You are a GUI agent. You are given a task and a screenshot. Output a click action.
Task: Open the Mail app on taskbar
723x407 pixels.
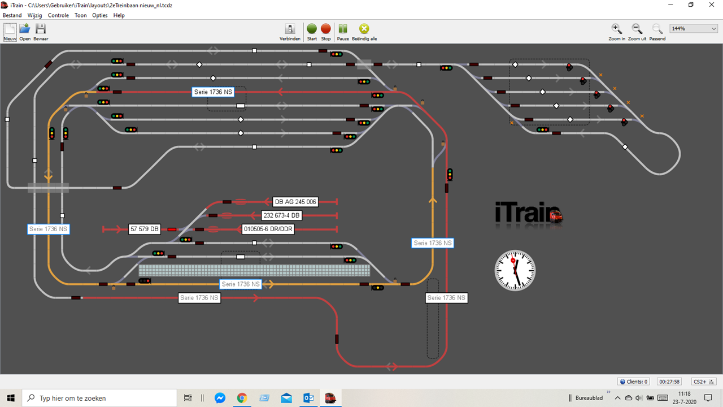click(286, 398)
